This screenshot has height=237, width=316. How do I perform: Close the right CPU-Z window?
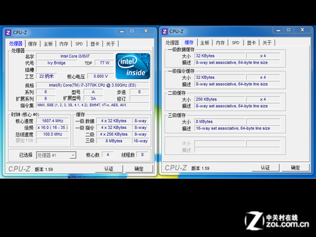pyautogui.click(x=302, y=30)
